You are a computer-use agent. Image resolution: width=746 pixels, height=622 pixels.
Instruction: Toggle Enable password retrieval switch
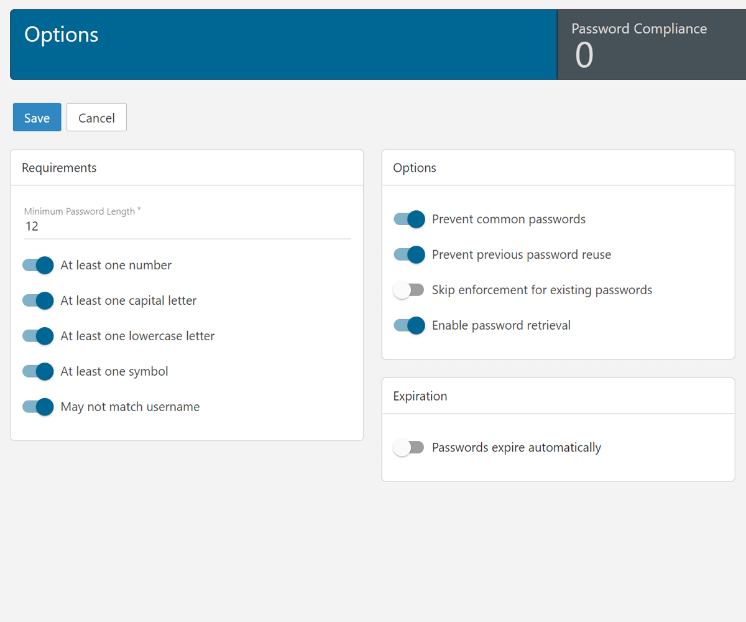pos(409,325)
